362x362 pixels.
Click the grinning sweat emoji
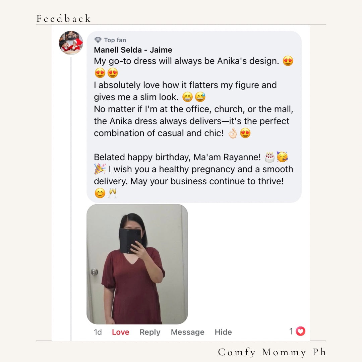click(x=200, y=97)
